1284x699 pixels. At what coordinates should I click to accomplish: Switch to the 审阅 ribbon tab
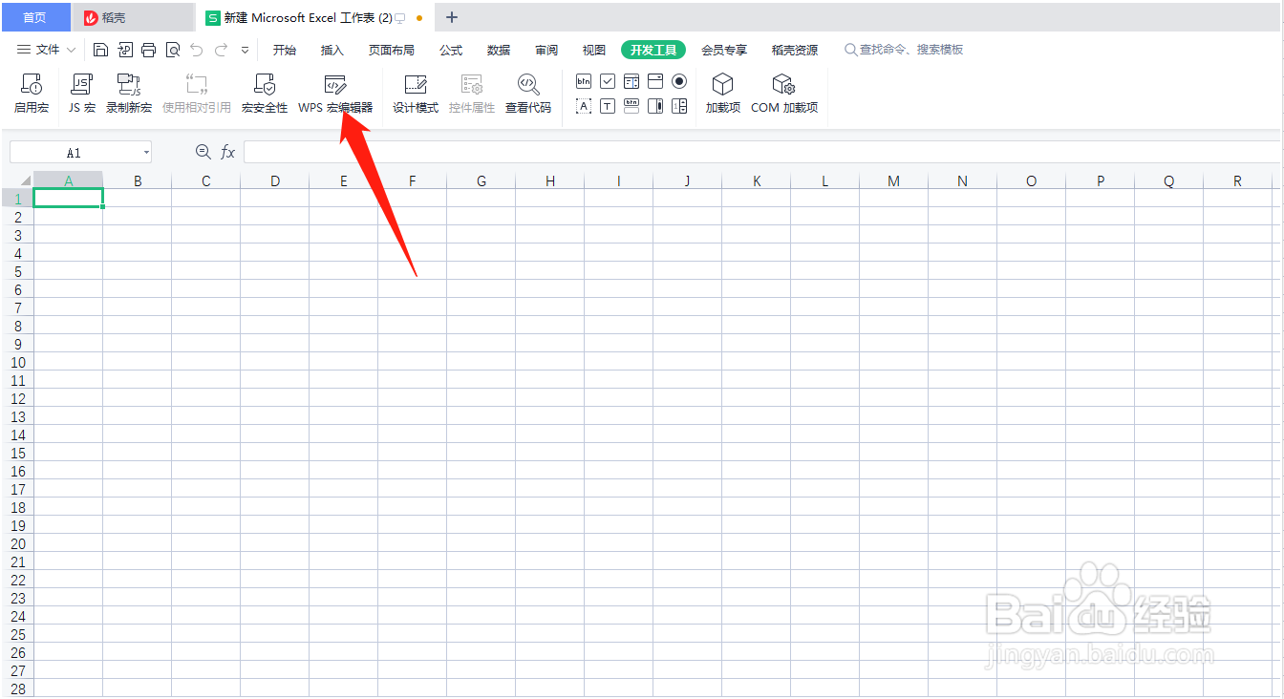click(546, 50)
